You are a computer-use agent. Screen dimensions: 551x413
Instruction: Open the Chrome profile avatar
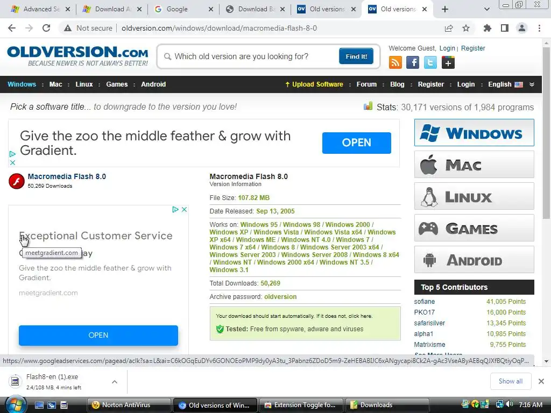point(522,28)
